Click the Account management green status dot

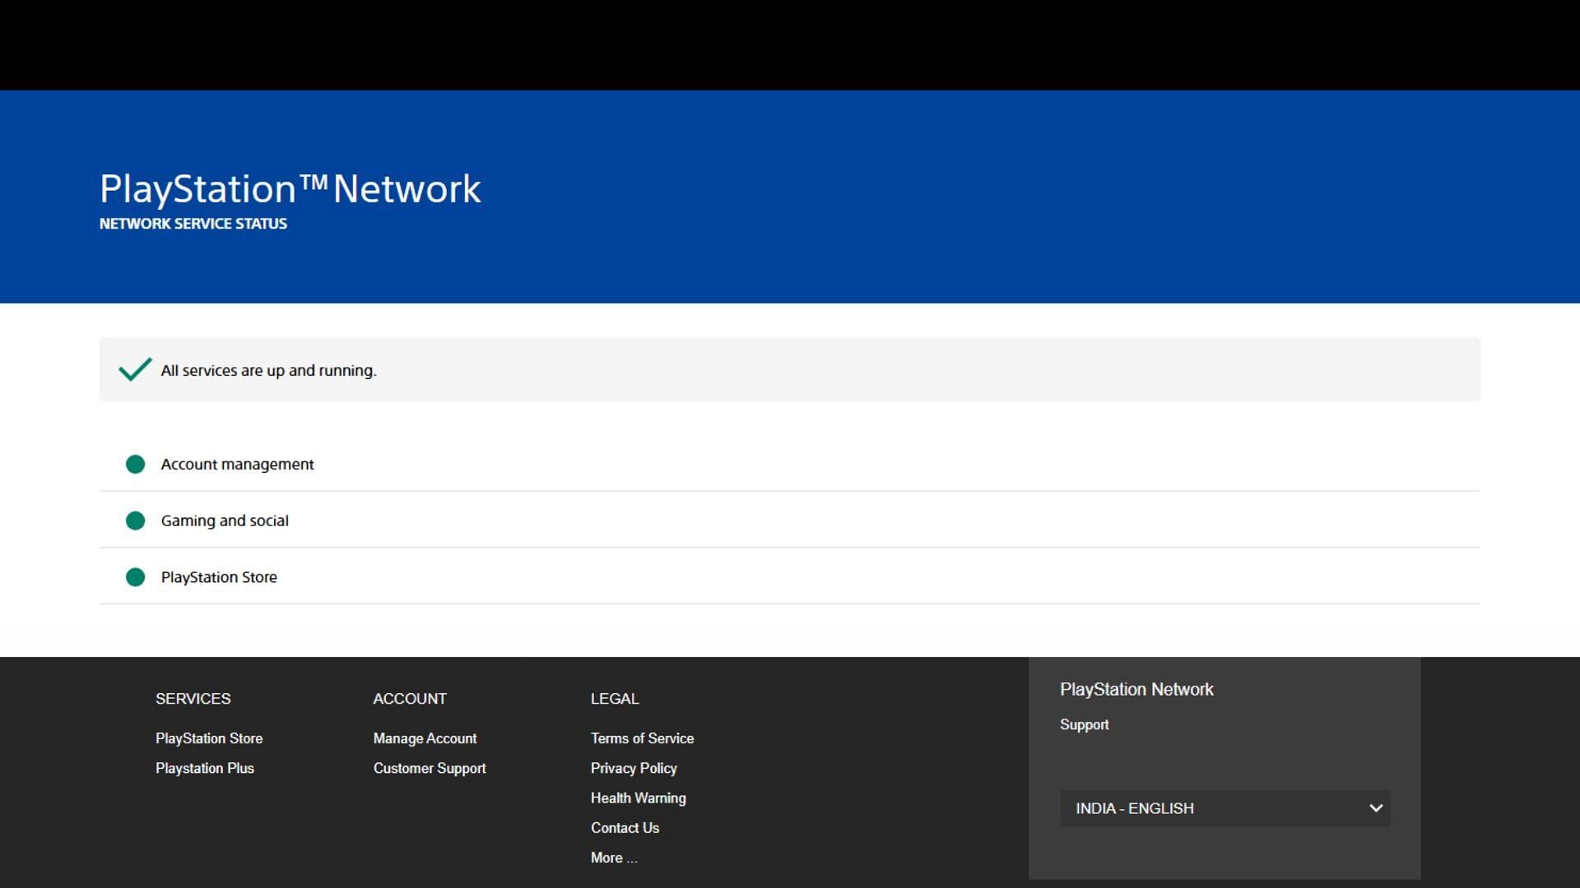[135, 465]
